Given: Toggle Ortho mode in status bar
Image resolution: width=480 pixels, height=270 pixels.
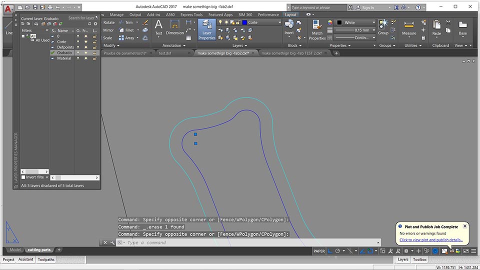Looking at the screenshot, I should click(x=330, y=251).
